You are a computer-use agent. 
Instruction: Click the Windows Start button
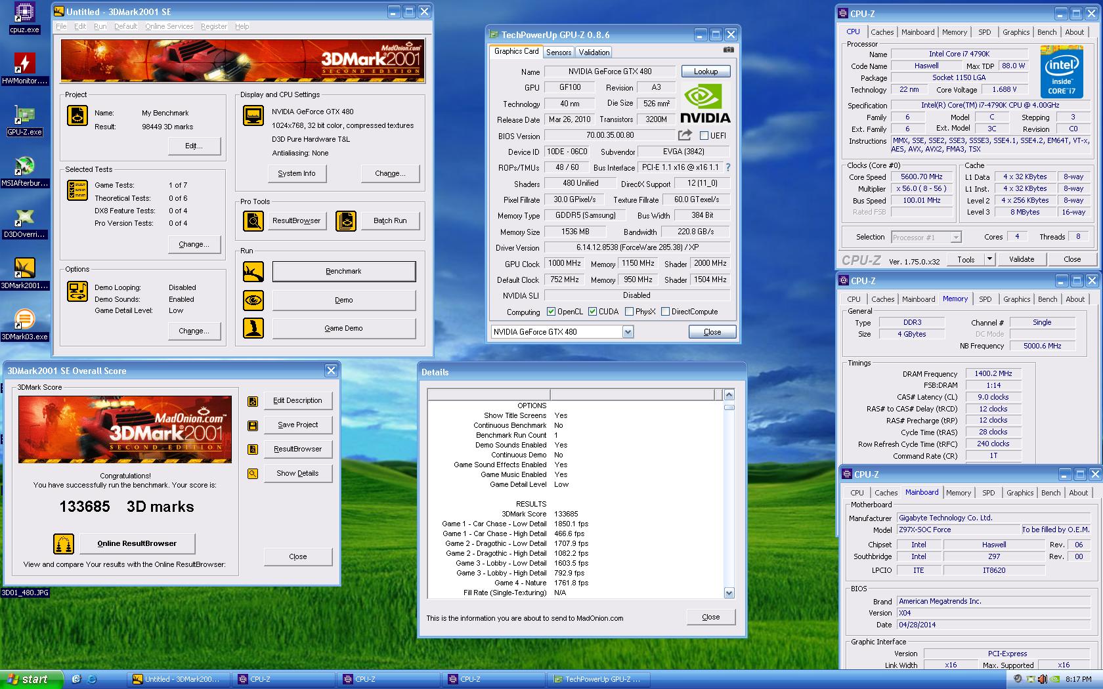coord(32,679)
